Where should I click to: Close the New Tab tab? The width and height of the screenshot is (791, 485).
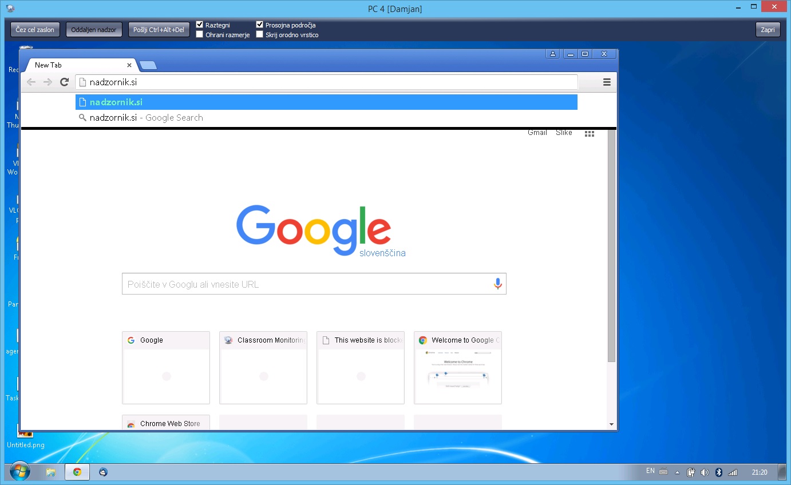click(x=129, y=65)
